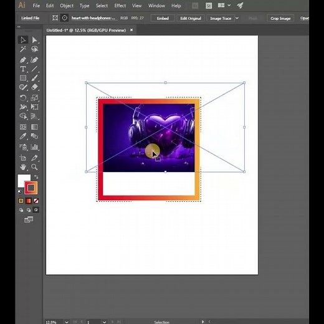Select the Type tool
Image resolution: width=324 pixels, height=324 pixels.
[23, 69]
